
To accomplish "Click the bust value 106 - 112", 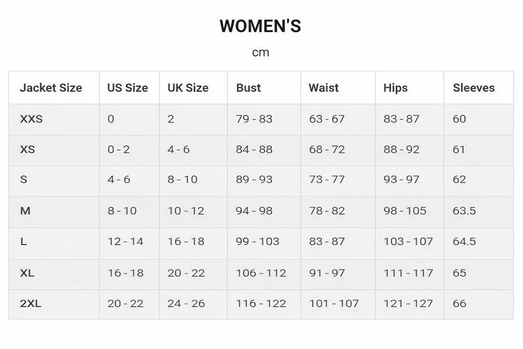I will [x=261, y=273].
